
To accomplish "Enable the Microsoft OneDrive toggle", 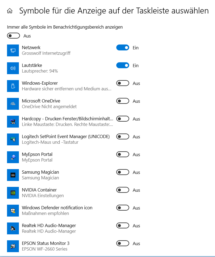I will tap(123, 101).
